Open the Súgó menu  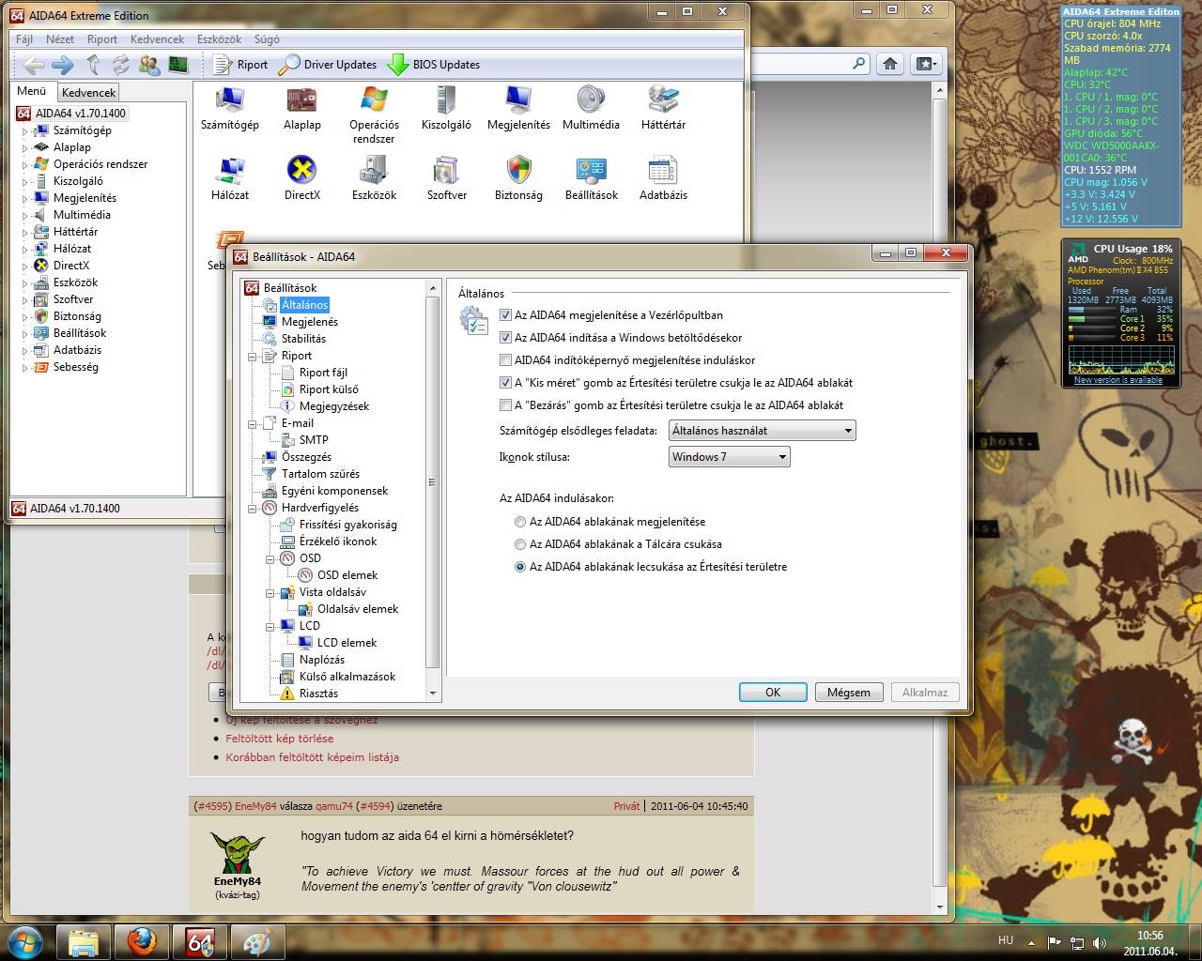point(267,39)
